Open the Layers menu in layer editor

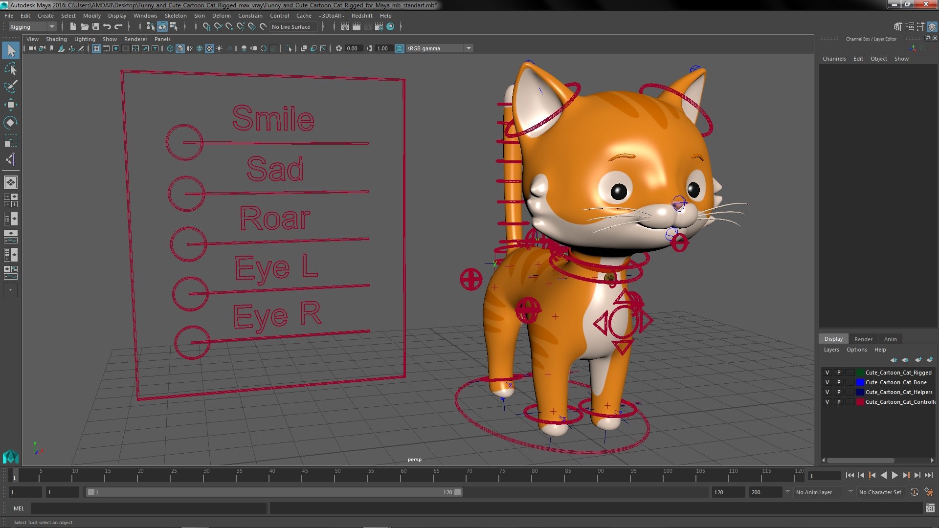[831, 350]
